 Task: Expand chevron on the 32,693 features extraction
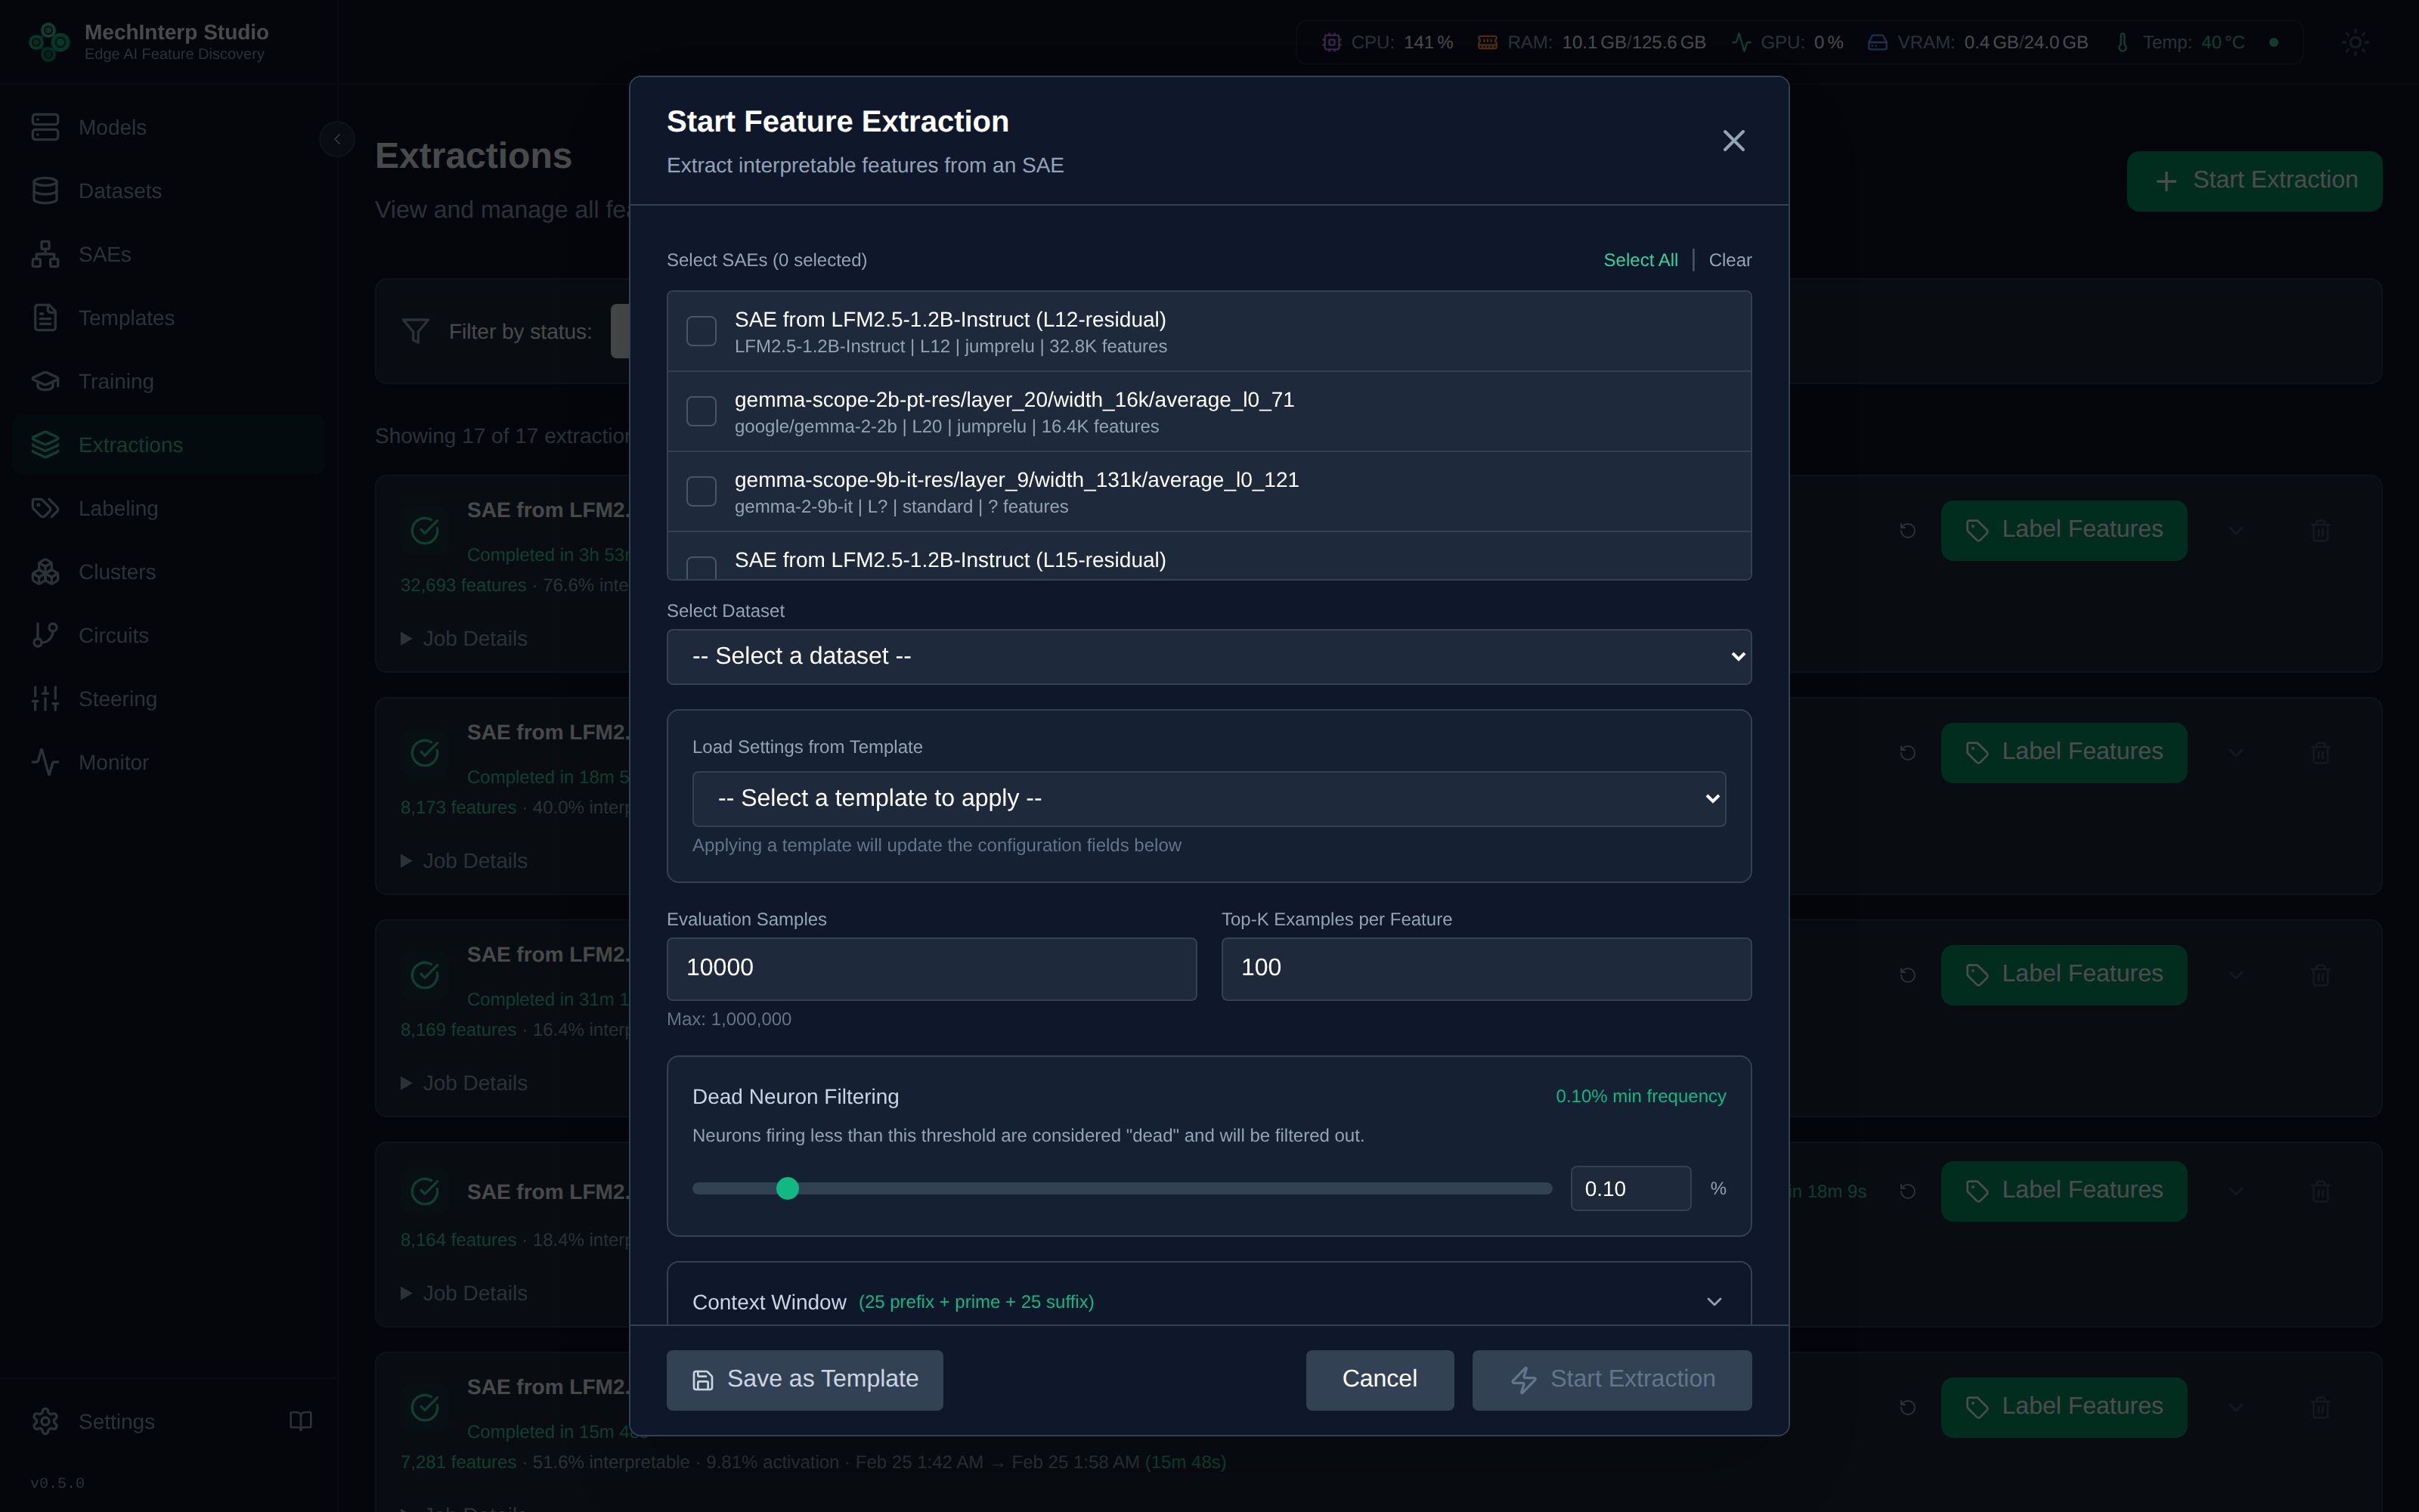2236,531
